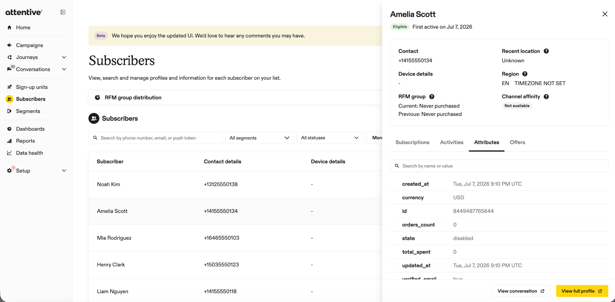Screen dimensions: 615x302
Task: Click Recent location help icon
Action: [x=546, y=51]
